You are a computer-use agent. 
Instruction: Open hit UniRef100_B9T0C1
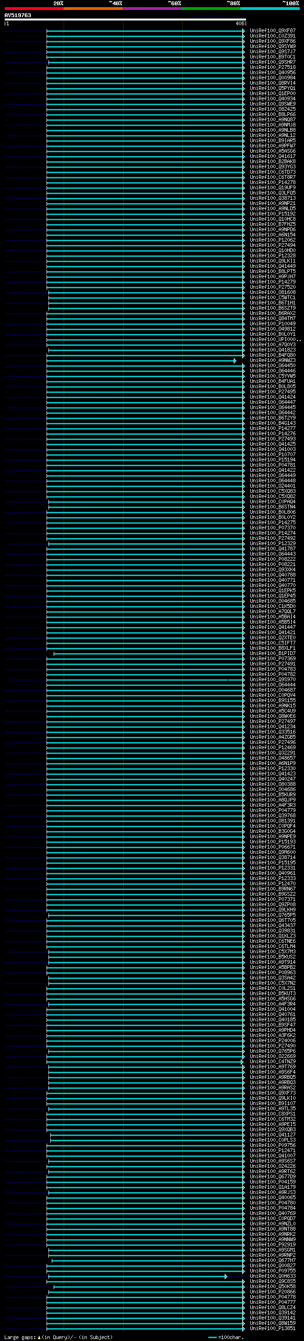point(272,57)
